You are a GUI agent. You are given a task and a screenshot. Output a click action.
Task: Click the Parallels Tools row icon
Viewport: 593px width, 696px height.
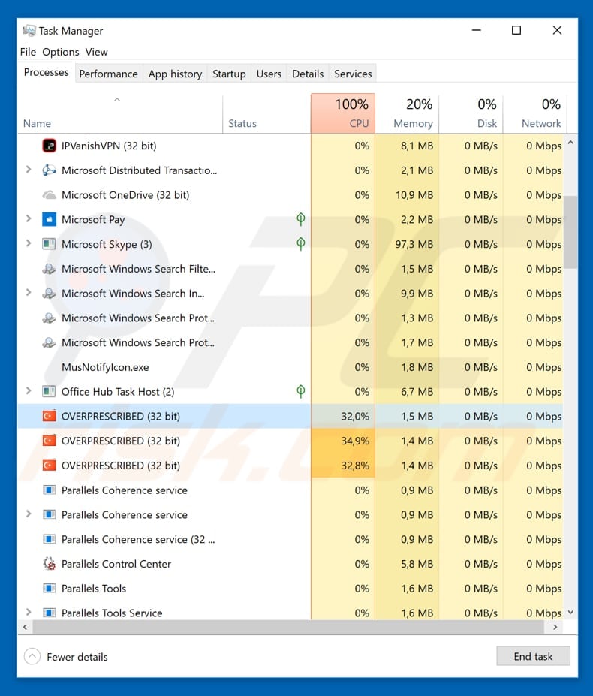click(49, 588)
